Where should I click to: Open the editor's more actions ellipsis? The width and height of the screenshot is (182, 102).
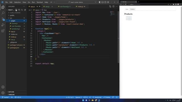[117, 7]
